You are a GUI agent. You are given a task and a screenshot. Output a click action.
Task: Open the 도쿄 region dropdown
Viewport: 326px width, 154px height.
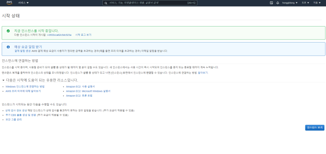(305, 3)
